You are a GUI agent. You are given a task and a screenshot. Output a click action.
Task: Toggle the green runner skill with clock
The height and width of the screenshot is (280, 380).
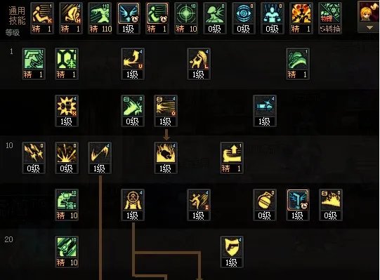(x=157, y=18)
